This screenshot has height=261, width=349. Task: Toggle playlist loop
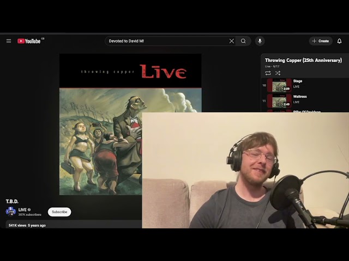pyautogui.click(x=268, y=73)
